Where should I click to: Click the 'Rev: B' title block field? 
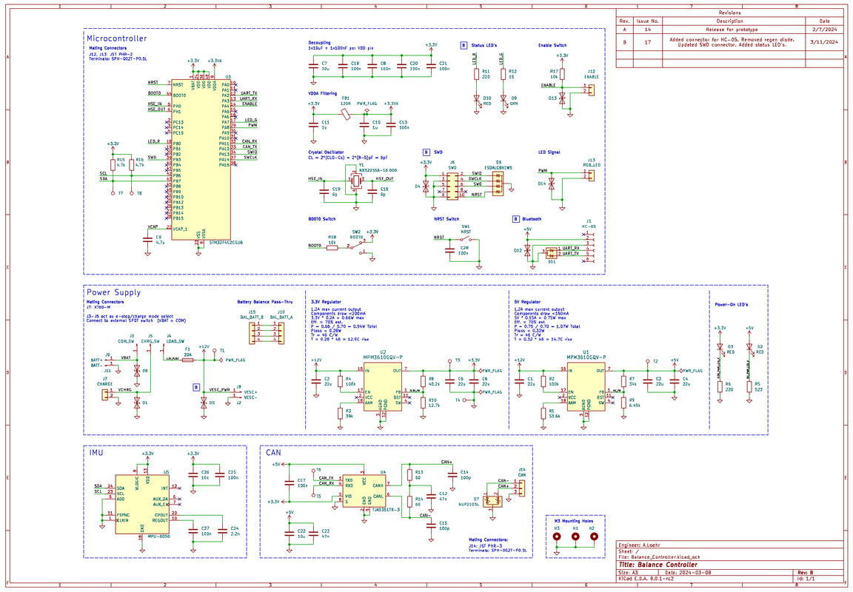[x=805, y=573]
